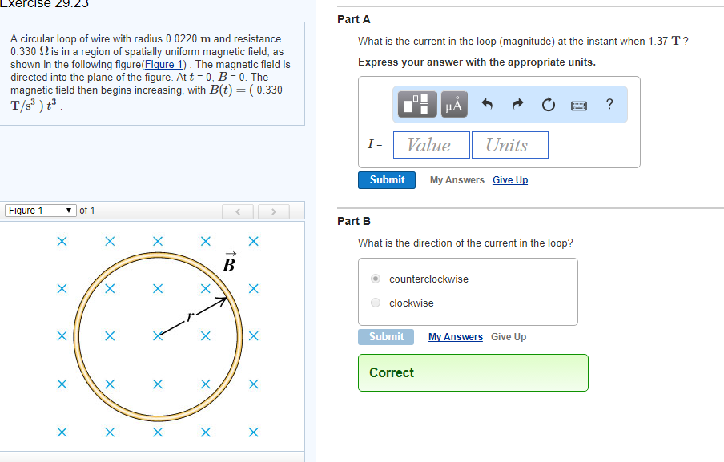Open the μÅ units menu icon
The image size is (724, 462).
[x=453, y=103]
